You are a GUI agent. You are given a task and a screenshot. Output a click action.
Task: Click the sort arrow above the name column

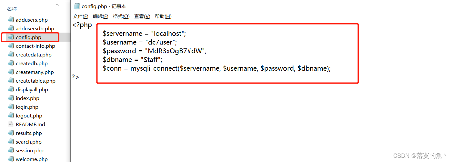pyautogui.click(x=57, y=5)
